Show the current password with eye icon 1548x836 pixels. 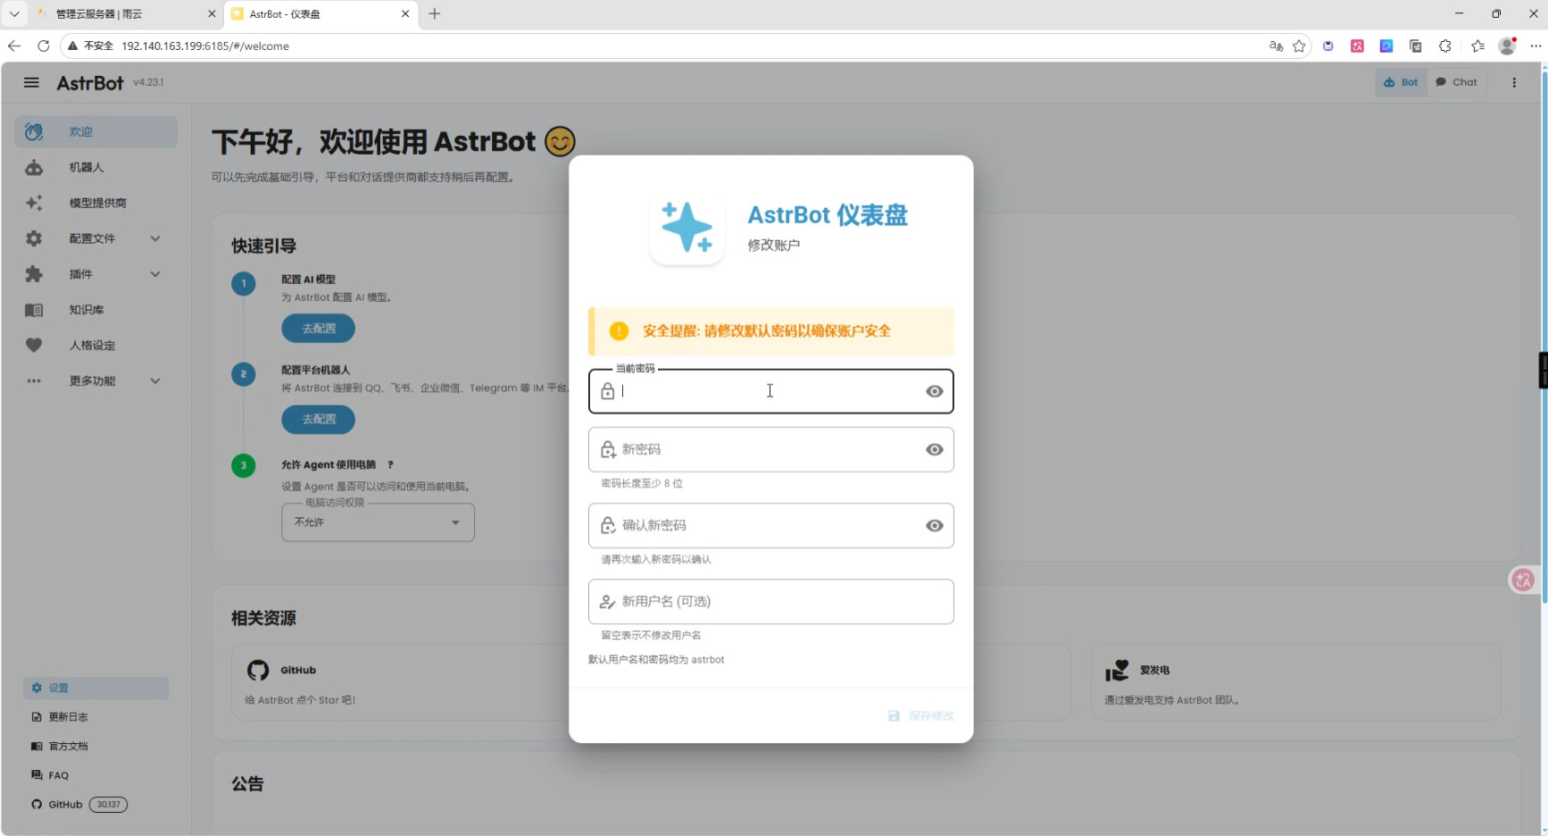pyautogui.click(x=934, y=391)
